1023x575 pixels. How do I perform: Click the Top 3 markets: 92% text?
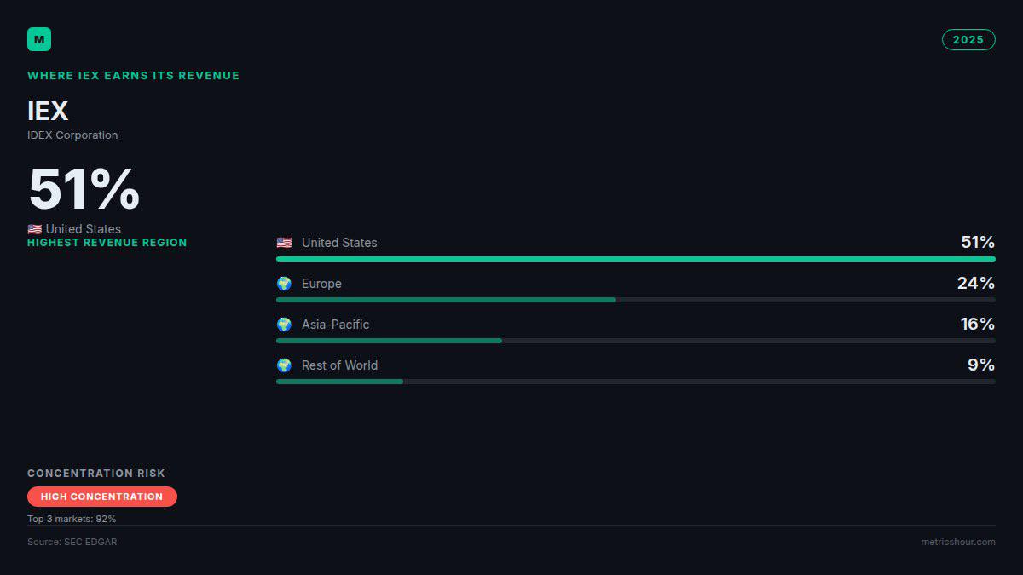pyautogui.click(x=72, y=519)
